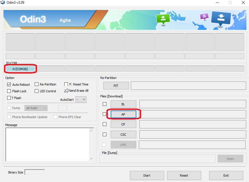Open the AutoStart dropdown
Screen dimensions: 249x182
coord(81,99)
